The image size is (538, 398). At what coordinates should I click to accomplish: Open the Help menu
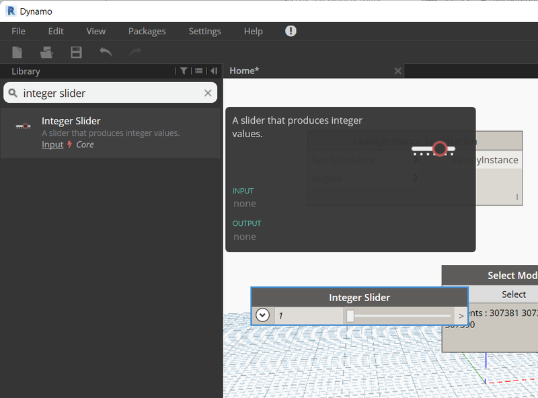coord(254,31)
